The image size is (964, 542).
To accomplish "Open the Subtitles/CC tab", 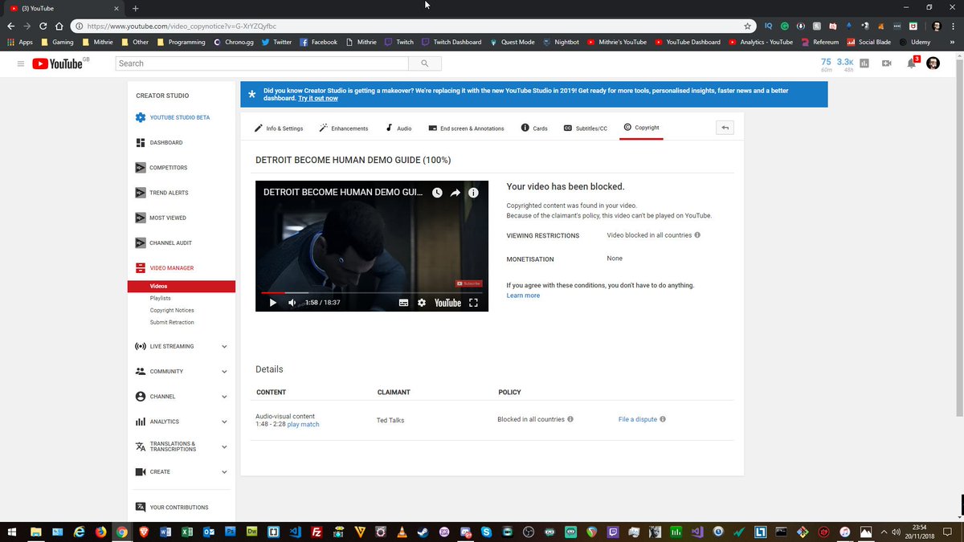I will click(x=586, y=128).
